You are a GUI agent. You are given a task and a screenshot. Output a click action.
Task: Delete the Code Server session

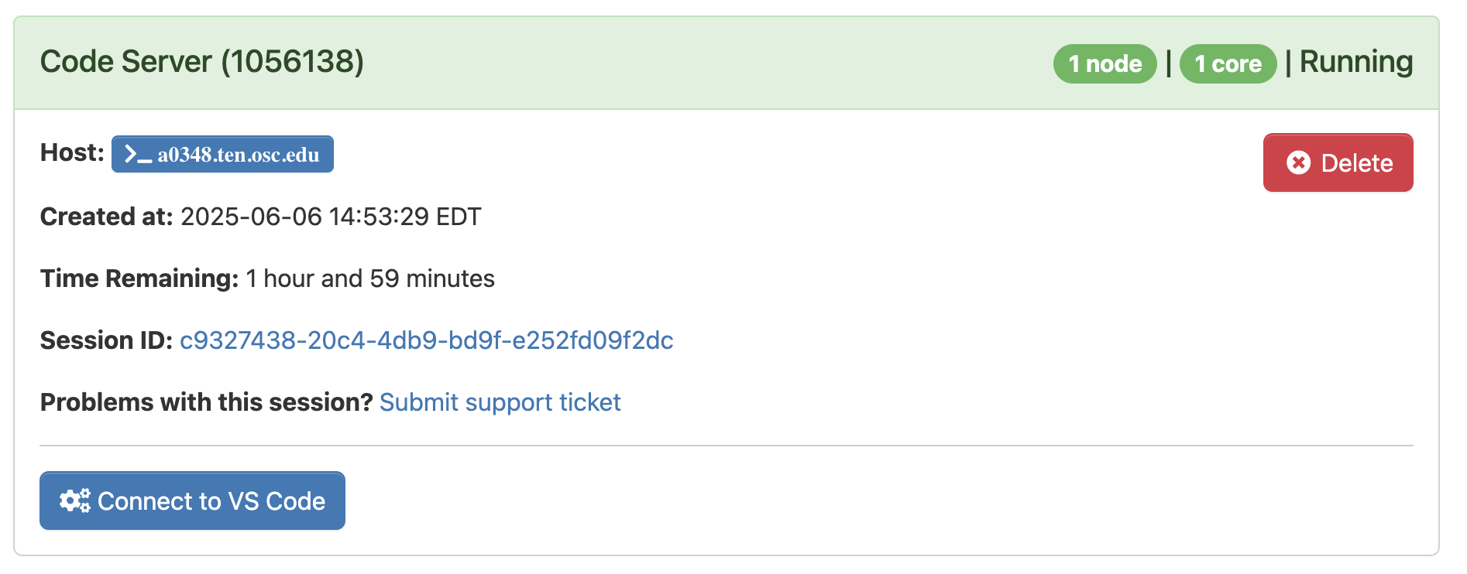coord(1338,162)
